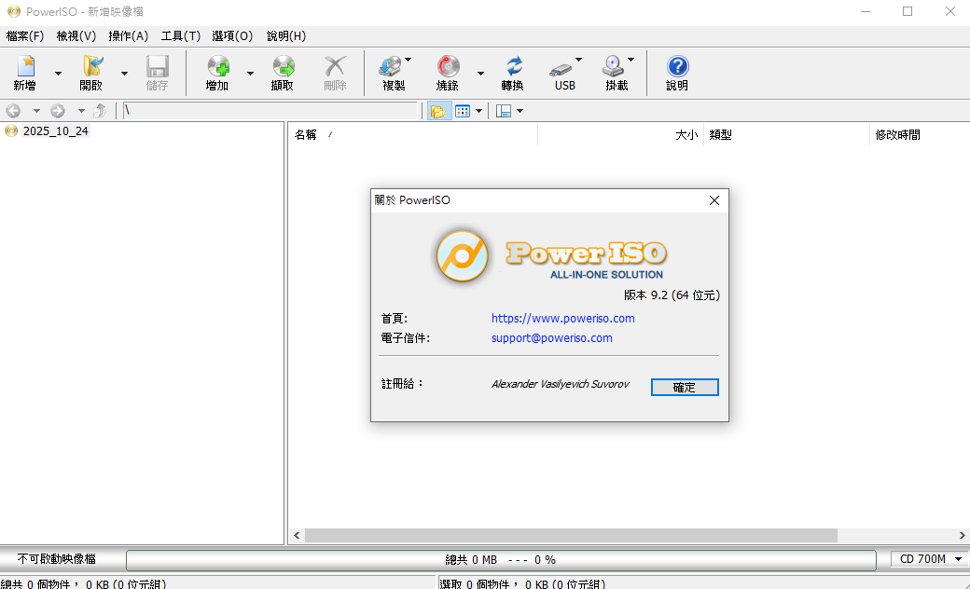Click the 轉換 (Convert) toolbar icon
The height and width of the screenshot is (589, 970).
(x=513, y=67)
